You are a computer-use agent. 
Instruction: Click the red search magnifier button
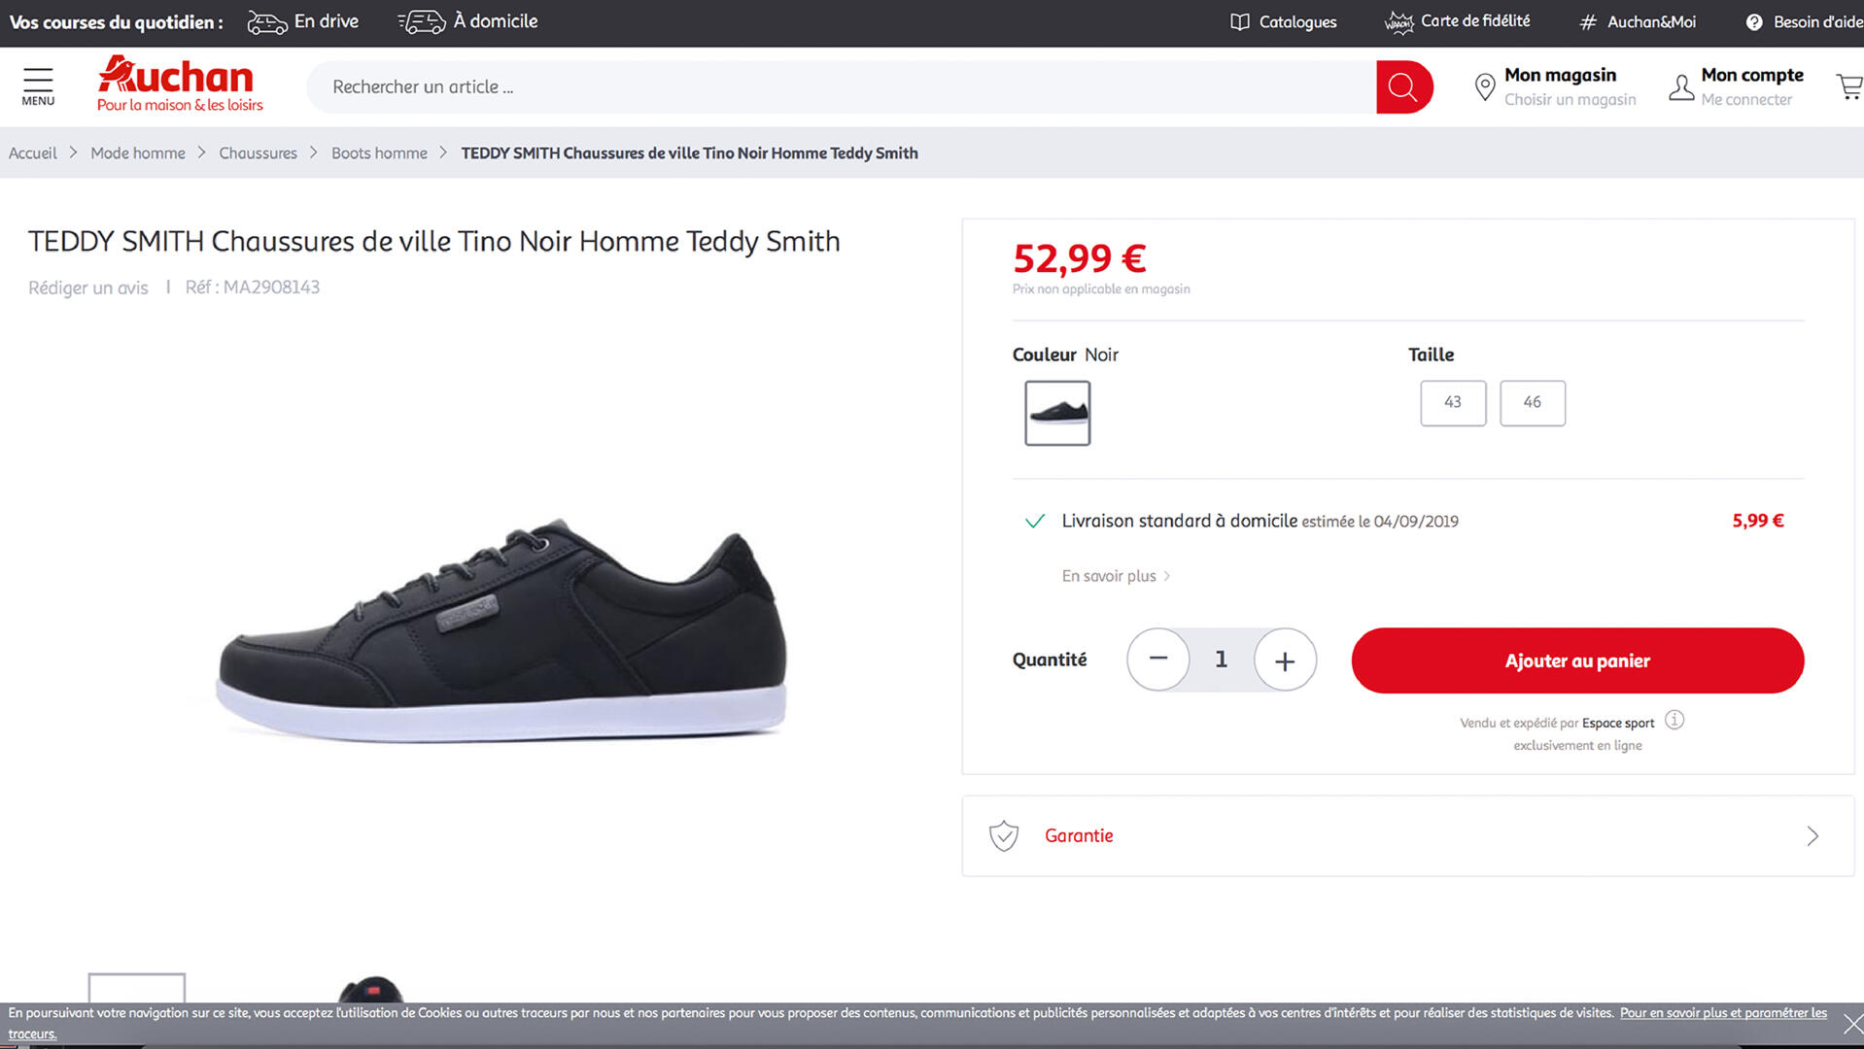pyautogui.click(x=1403, y=87)
